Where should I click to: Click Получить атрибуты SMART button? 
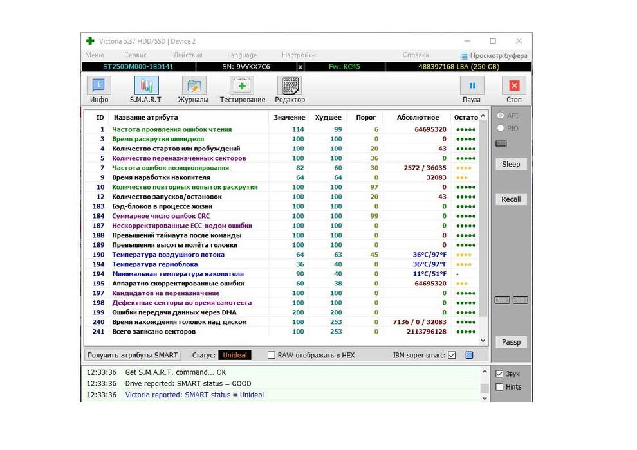pos(133,355)
